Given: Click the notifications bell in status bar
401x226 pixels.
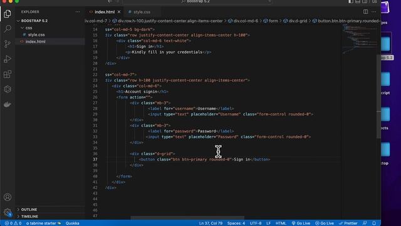Looking at the screenshot, I should pos(374,223).
